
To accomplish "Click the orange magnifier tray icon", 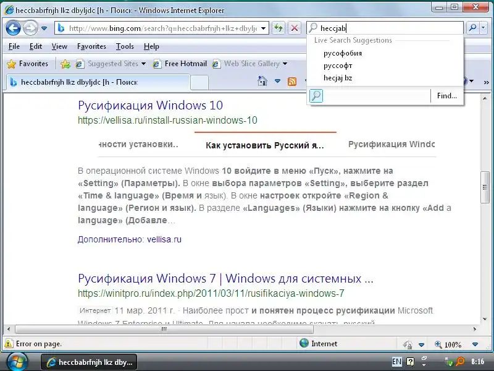I will [x=460, y=362].
